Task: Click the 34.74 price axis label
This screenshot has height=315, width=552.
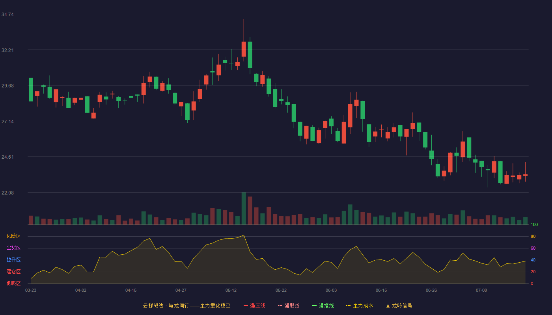Action: (x=7, y=15)
